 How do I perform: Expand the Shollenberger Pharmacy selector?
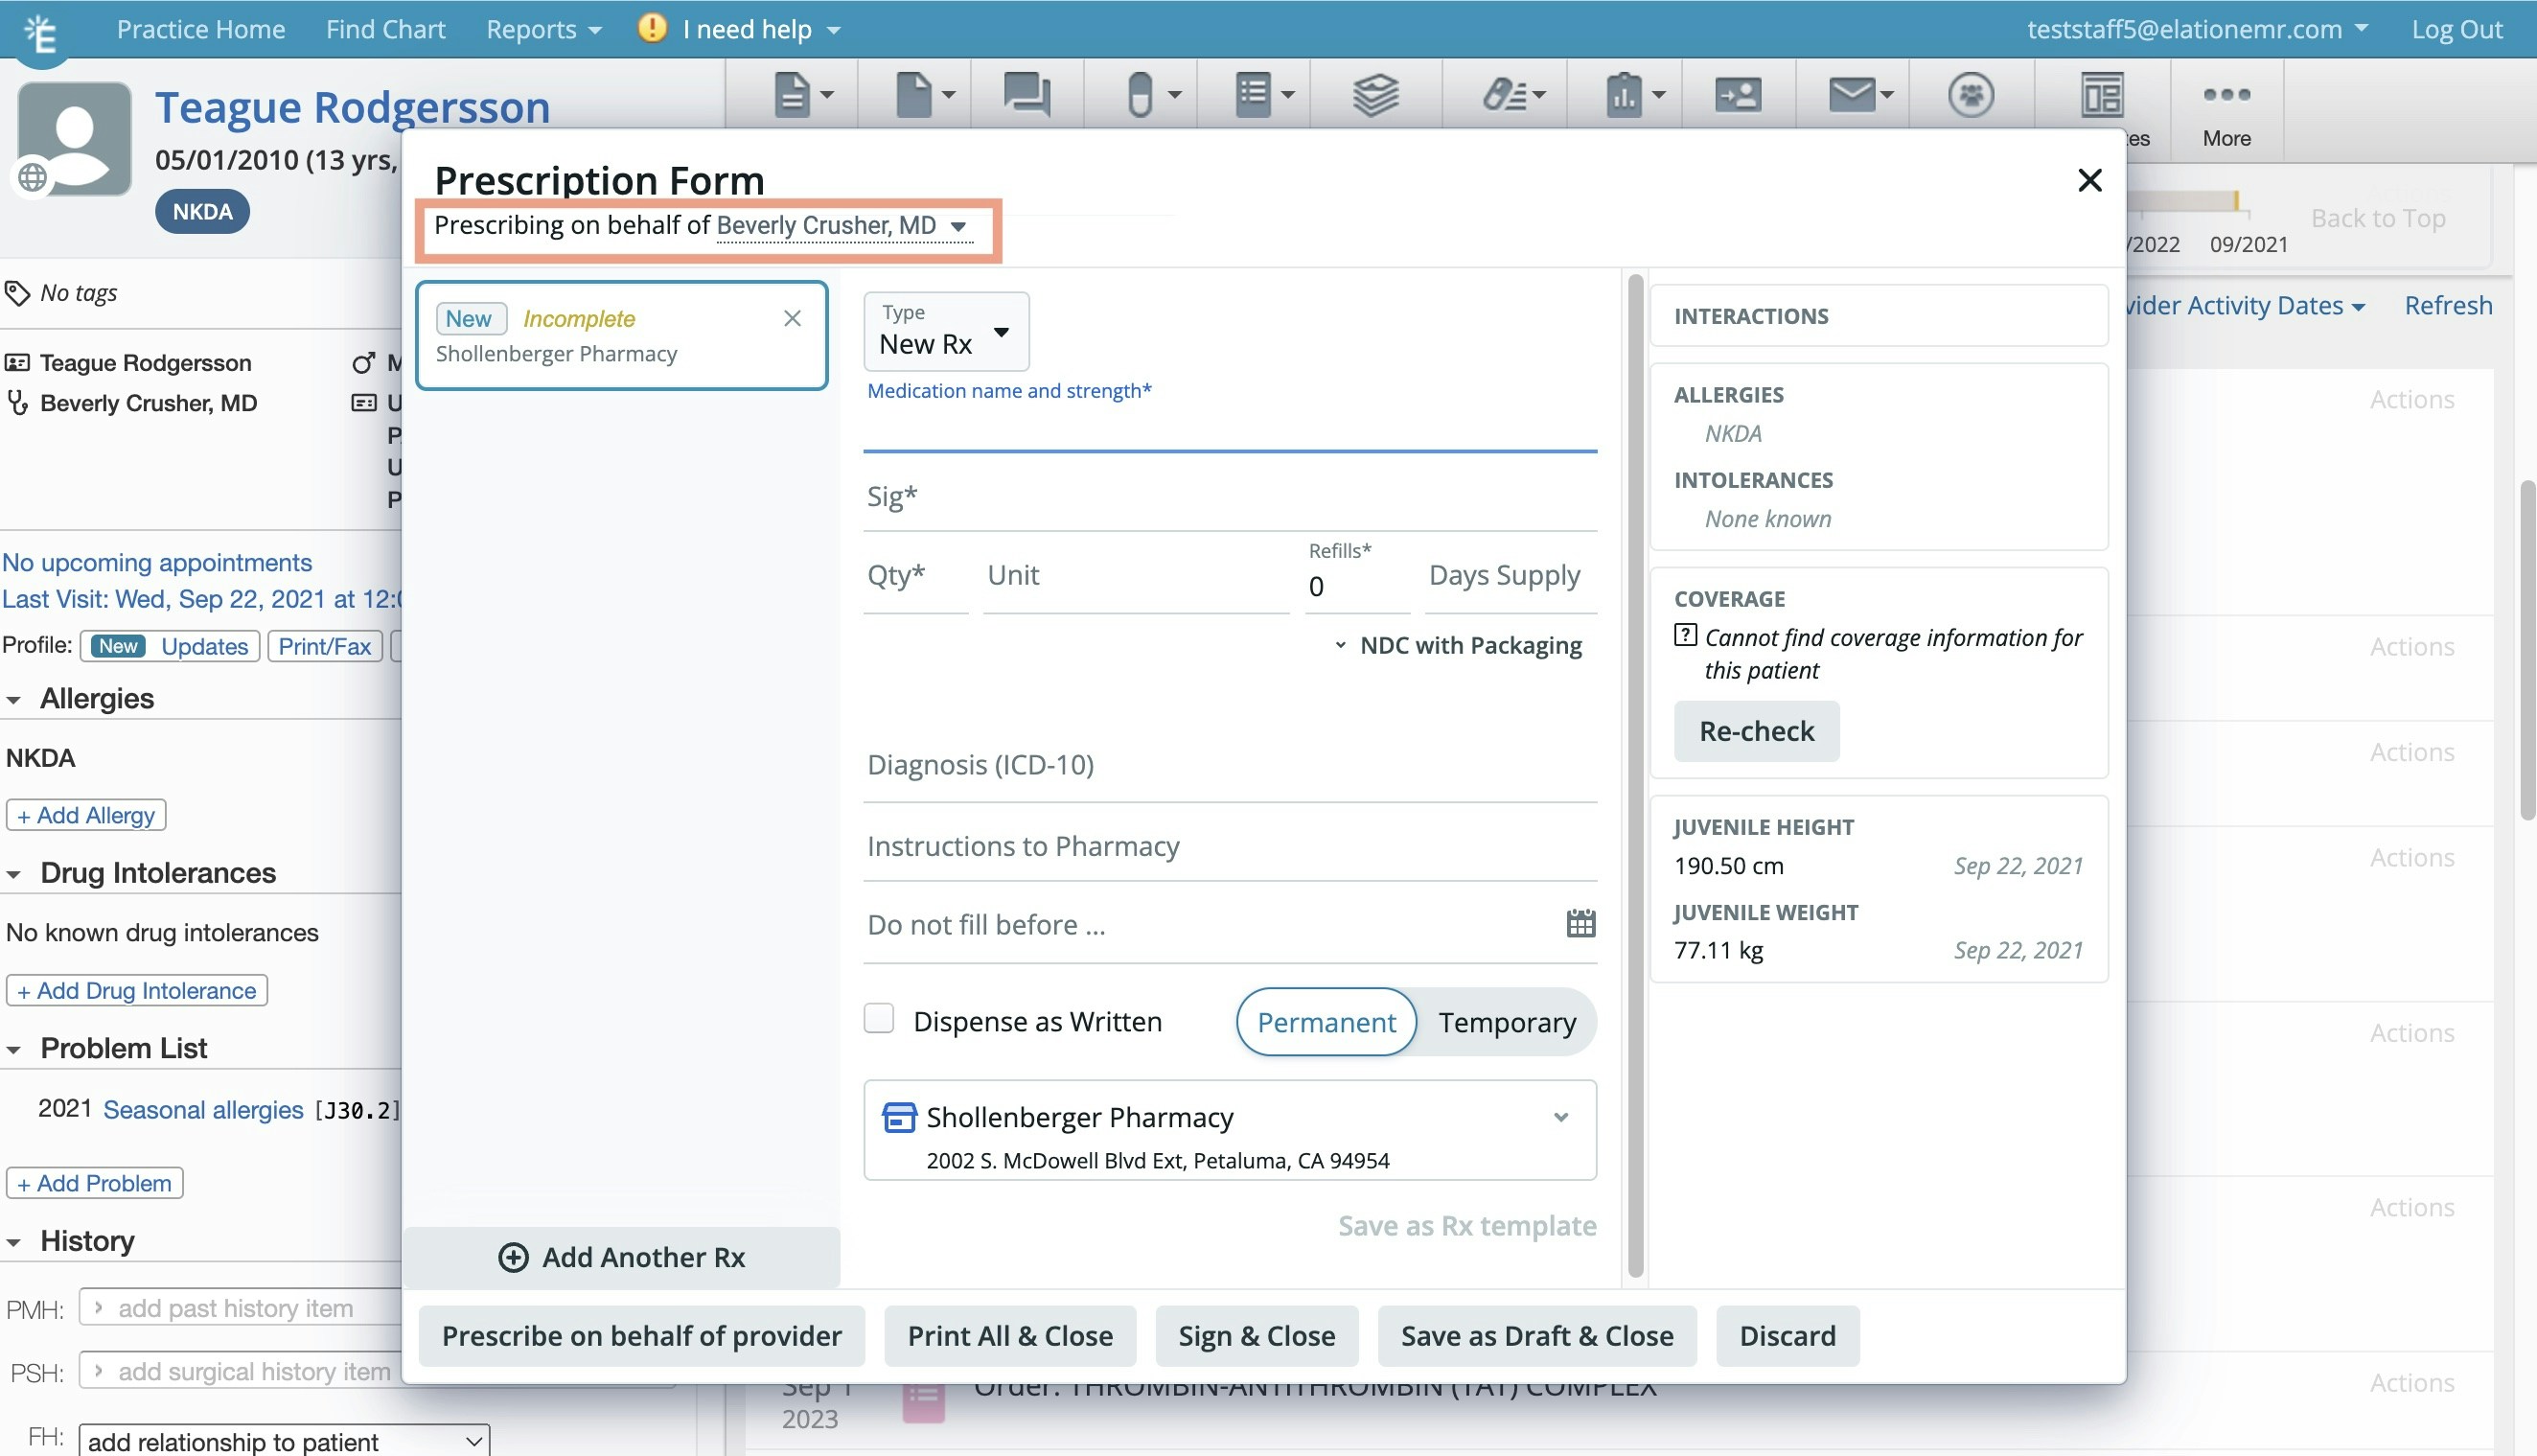tap(1560, 1117)
